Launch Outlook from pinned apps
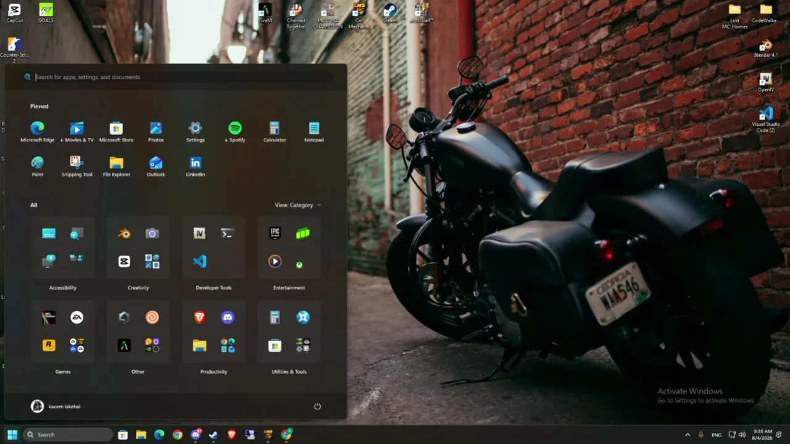The height and width of the screenshot is (444, 790). pos(156,166)
